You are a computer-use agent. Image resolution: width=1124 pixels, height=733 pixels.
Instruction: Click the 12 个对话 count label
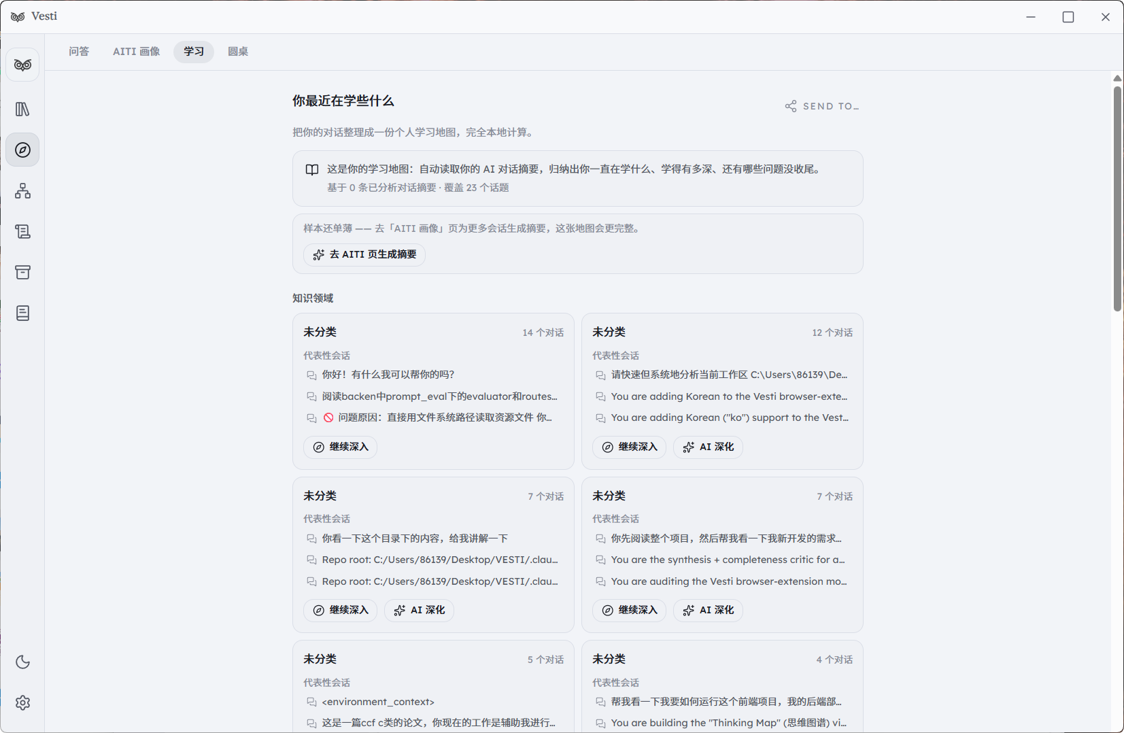click(832, 333)
